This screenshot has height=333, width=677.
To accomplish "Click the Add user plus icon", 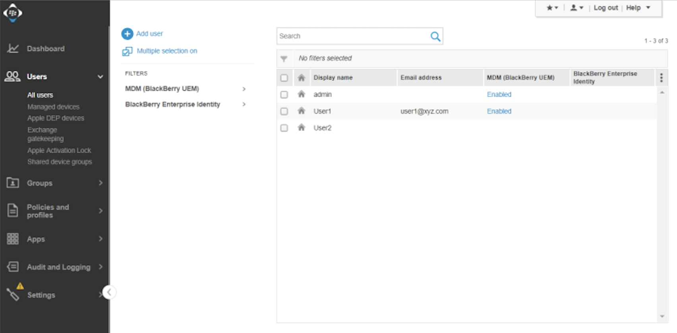I will point(127,34).
